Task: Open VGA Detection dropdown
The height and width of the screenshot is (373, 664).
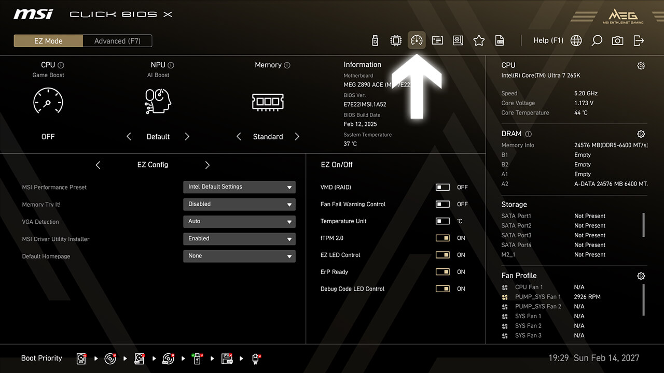Action: [239, 221]
